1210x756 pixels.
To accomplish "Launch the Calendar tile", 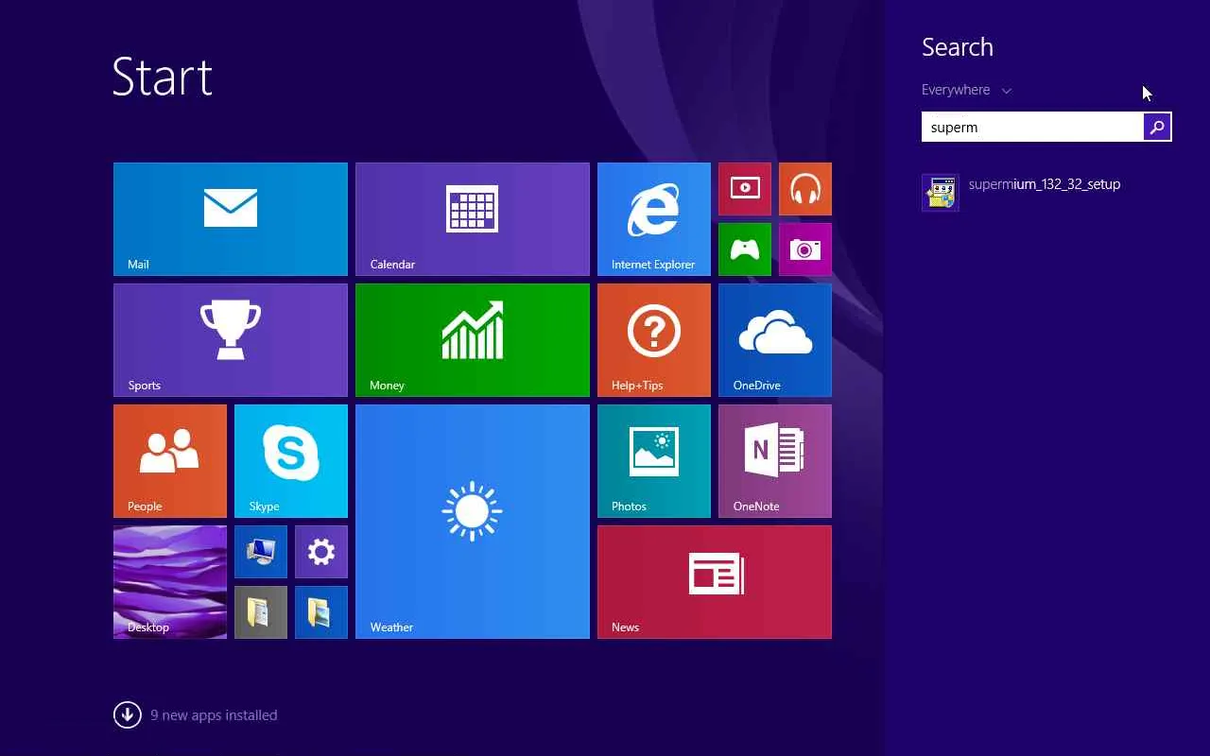I will (x=473, y=219).
